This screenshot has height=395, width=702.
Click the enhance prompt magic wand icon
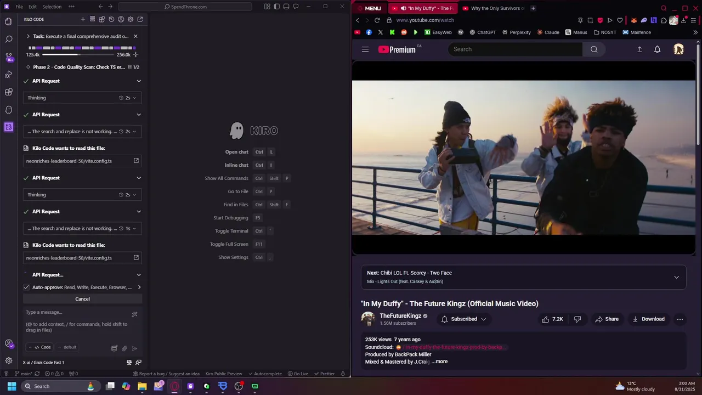tap(134, 314)
